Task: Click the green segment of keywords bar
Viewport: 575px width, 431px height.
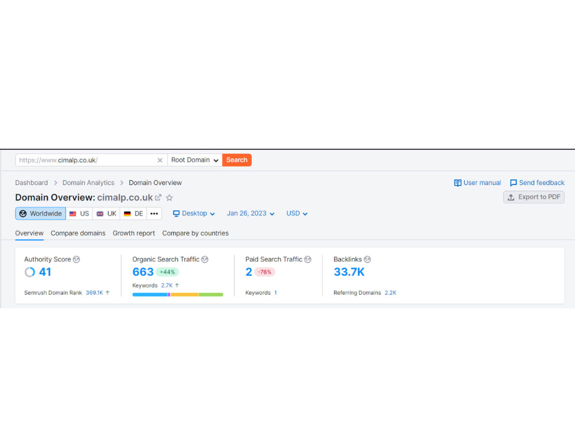Action: point(211,295)
